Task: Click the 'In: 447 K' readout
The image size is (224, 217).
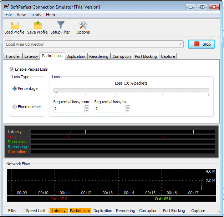Action: [59, 199]
